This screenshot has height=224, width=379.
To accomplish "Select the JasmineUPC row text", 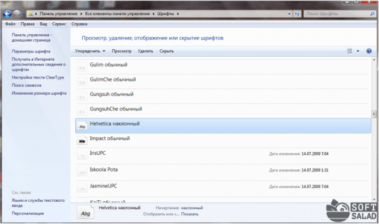I will tap(103, 186).
